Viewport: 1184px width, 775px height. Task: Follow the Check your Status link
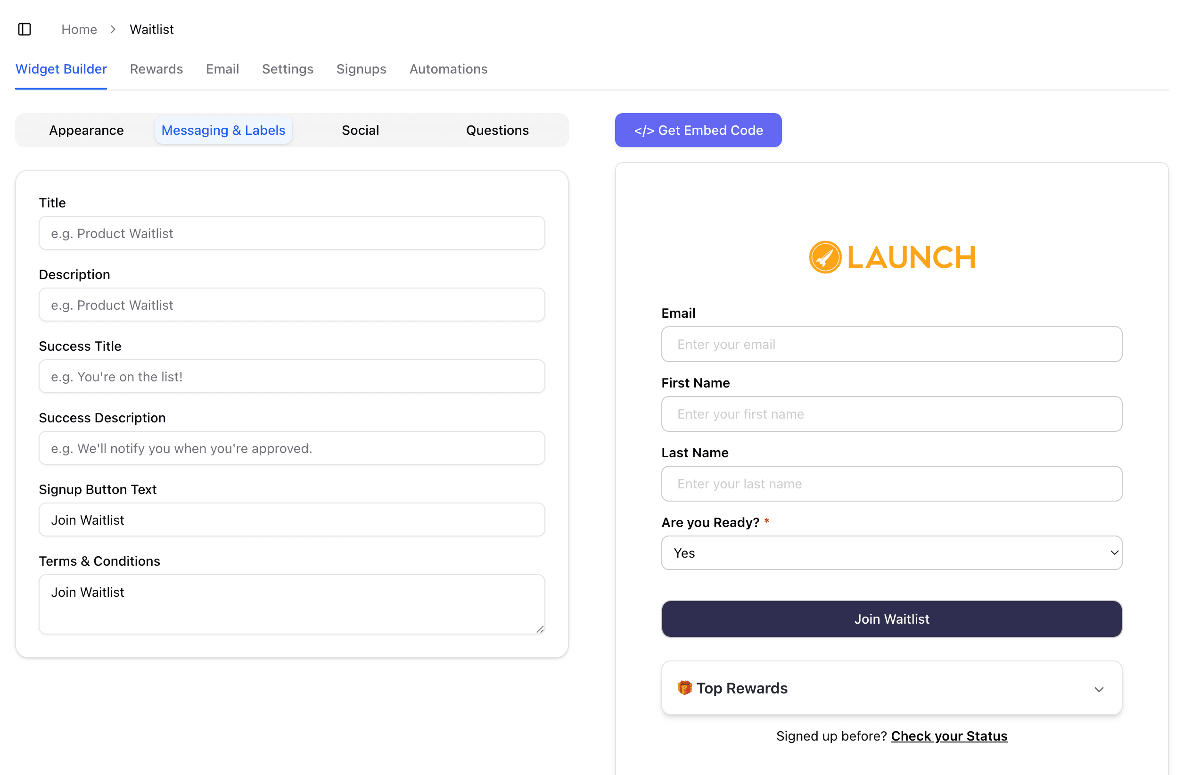948,736
